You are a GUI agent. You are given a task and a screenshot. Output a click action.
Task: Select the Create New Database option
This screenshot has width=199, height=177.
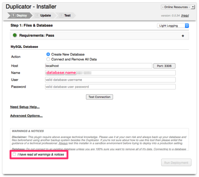[48, 54]
